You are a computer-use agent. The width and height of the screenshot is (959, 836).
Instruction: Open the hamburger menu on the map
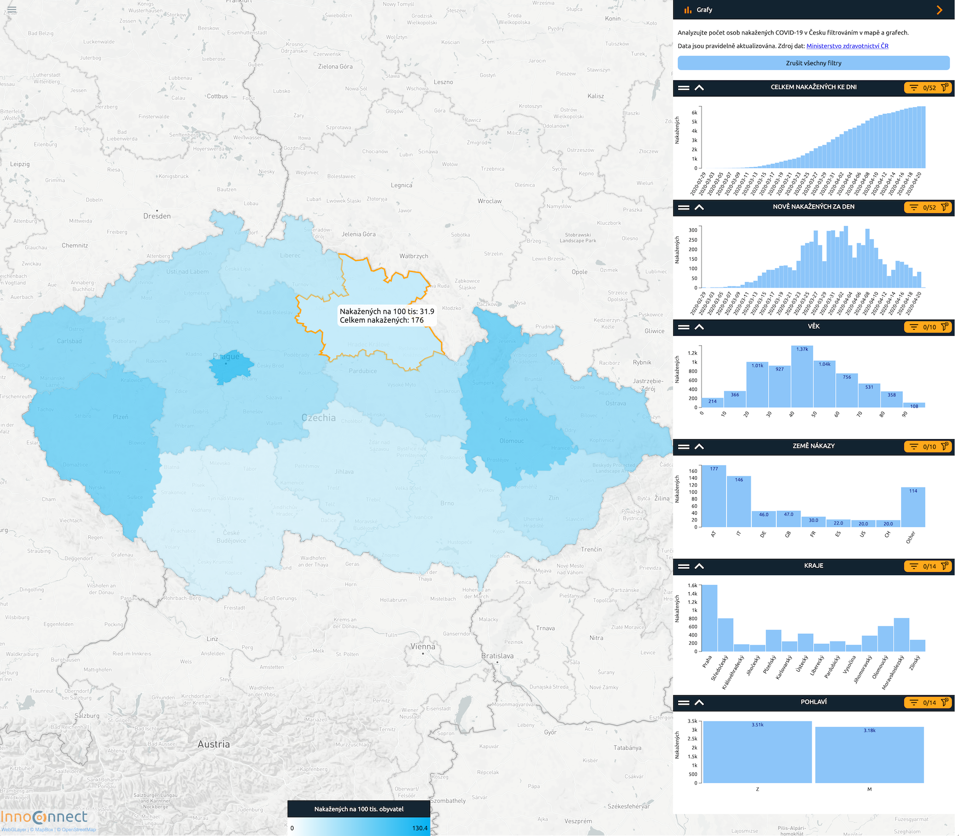point(12,9)
